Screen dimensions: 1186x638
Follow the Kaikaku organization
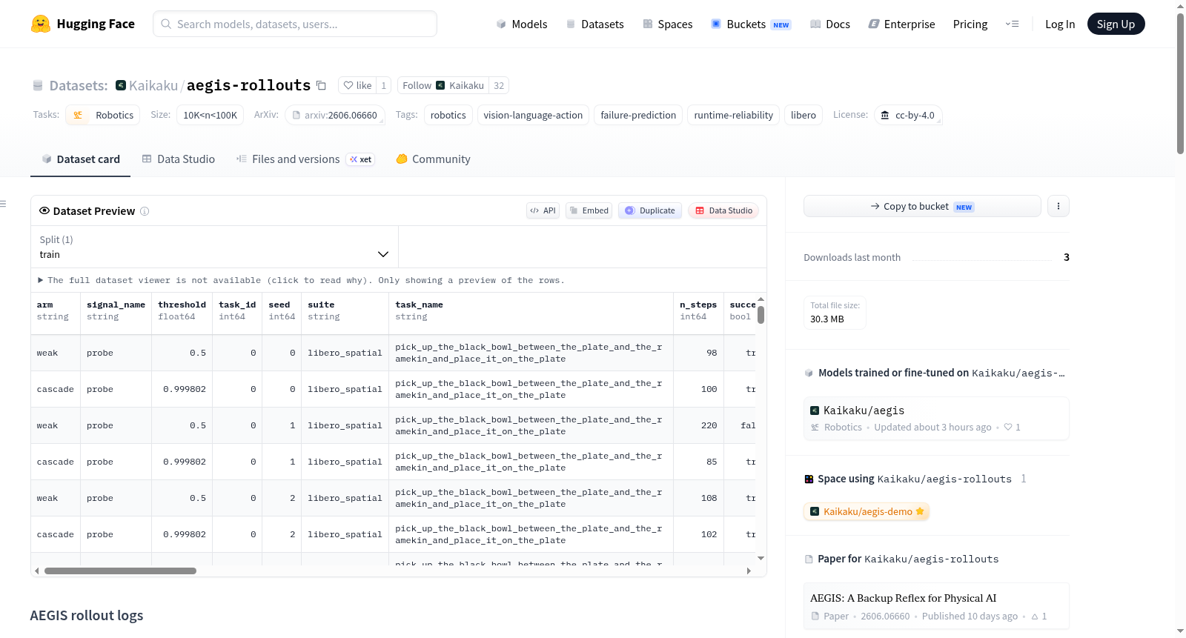443,85
